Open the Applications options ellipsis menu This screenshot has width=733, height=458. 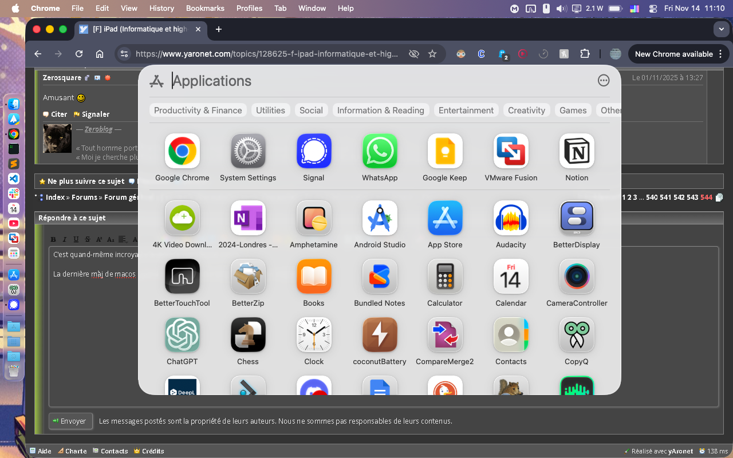[604, 81]
